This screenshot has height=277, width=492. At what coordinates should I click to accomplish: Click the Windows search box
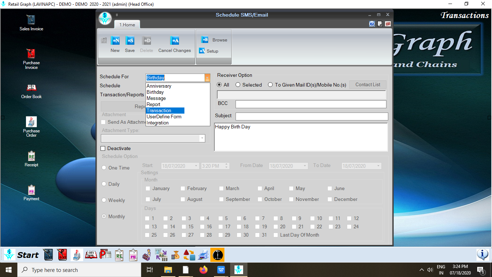point(79,270)
